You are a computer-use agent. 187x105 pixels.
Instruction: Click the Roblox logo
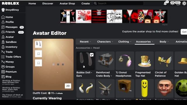click(11, 3)
